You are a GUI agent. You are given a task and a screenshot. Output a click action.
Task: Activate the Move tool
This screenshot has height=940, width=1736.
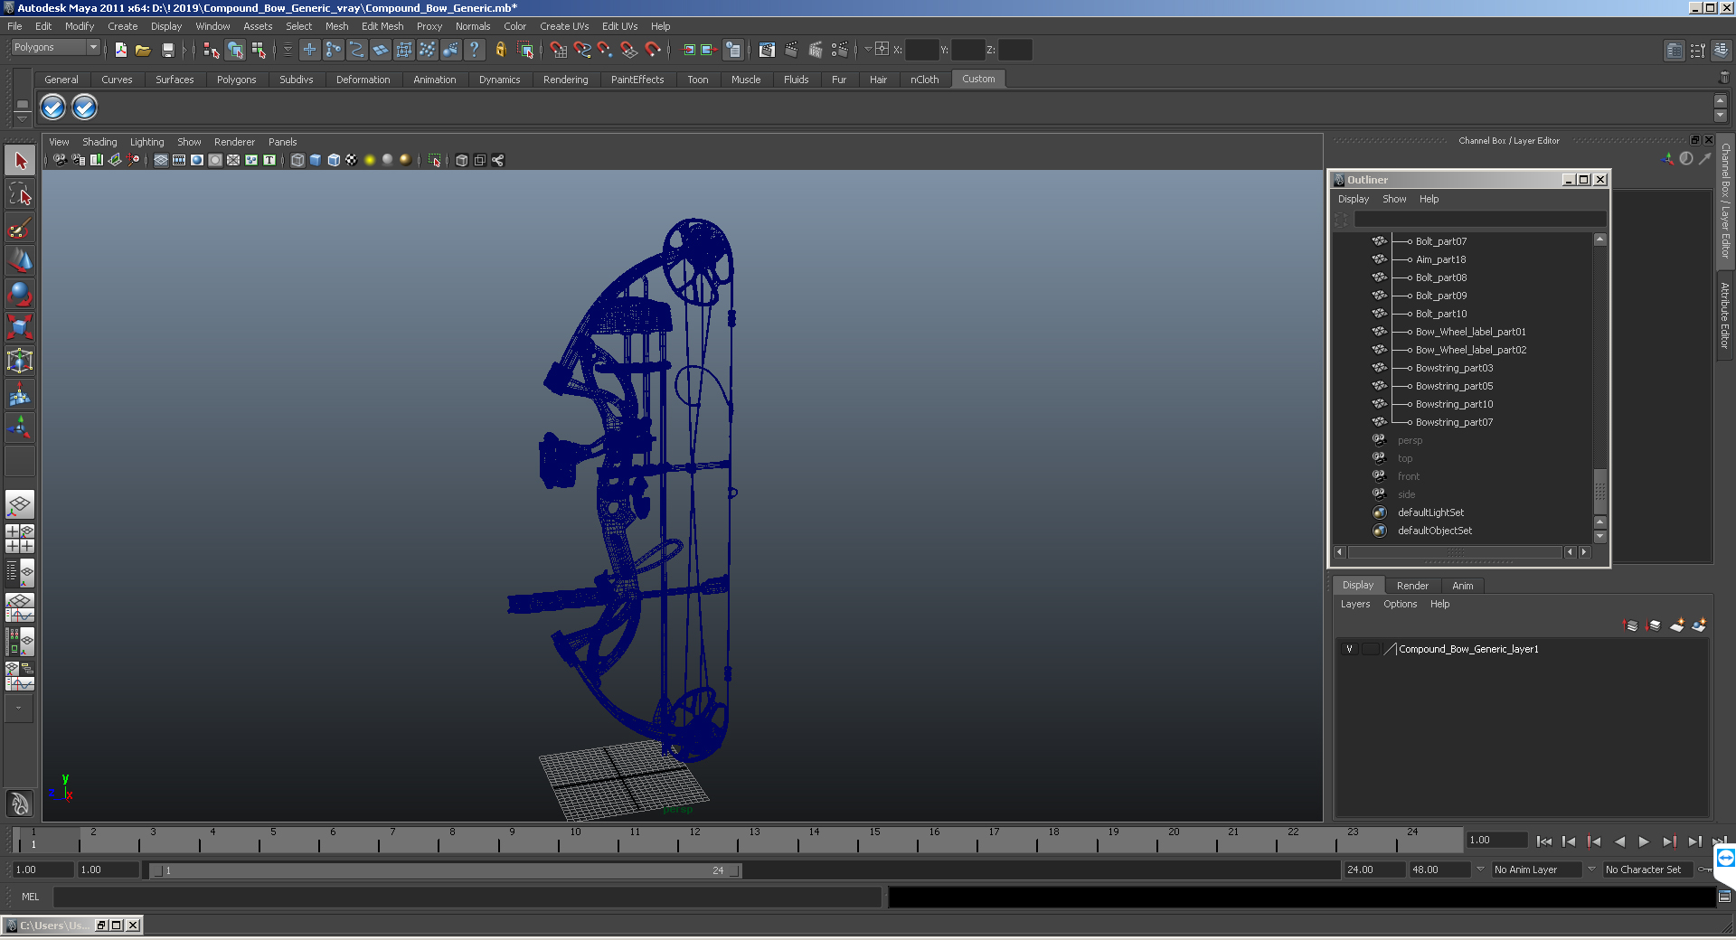point(20,261)
